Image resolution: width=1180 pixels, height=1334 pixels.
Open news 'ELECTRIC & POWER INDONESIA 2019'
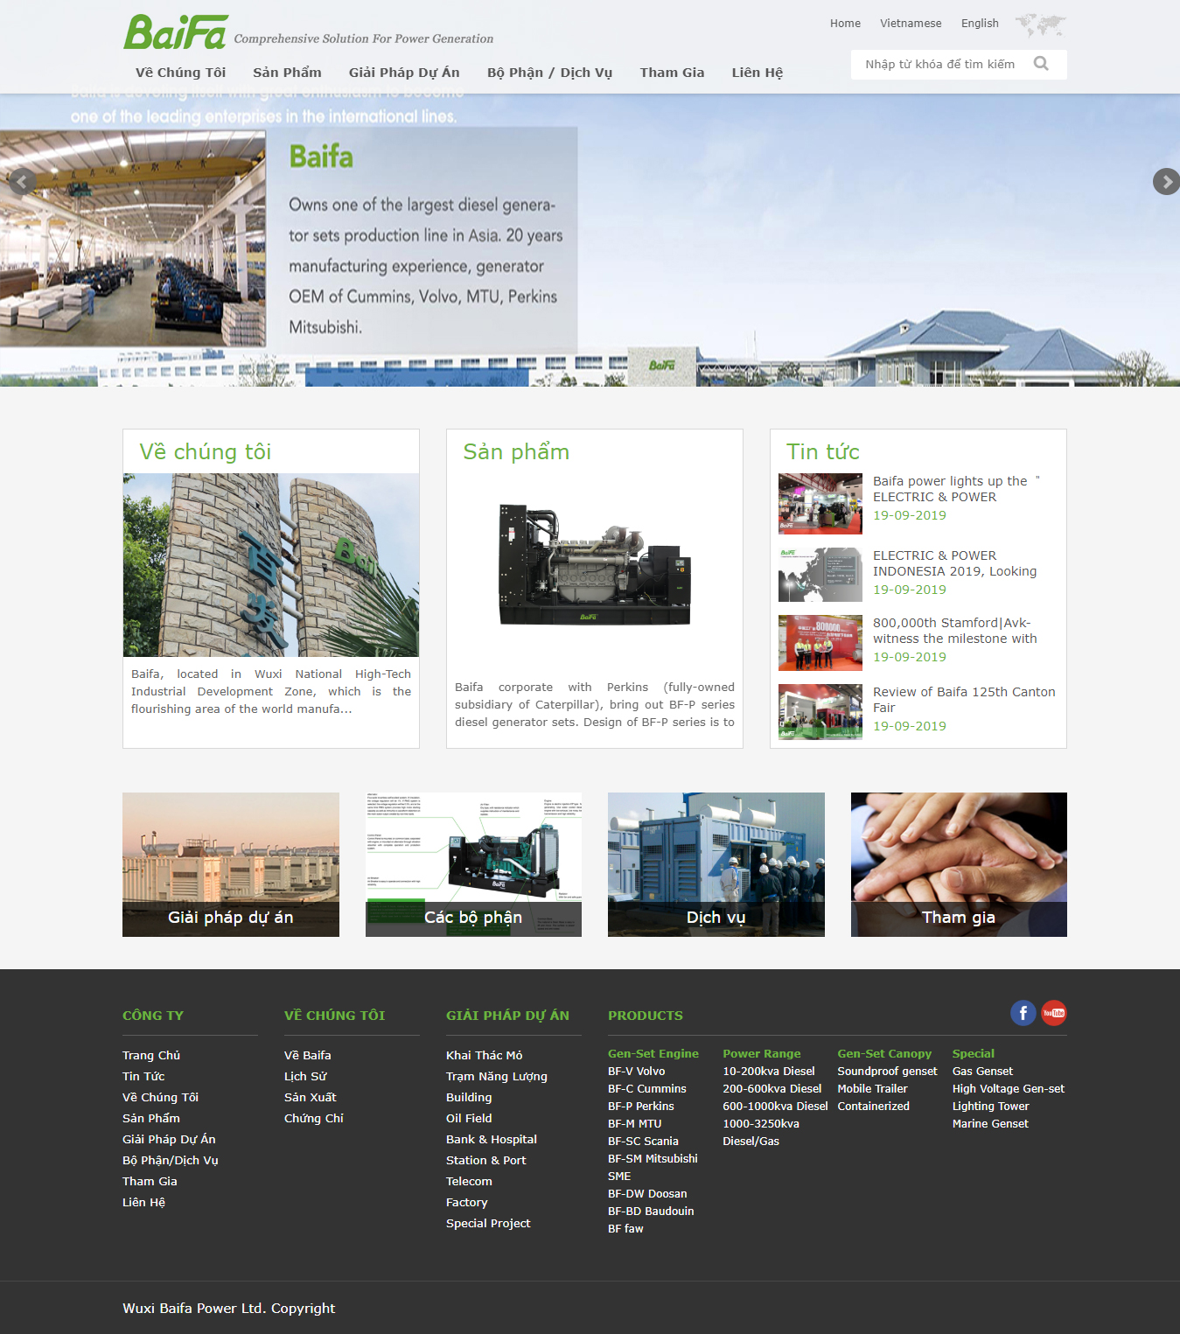point(954,563)
